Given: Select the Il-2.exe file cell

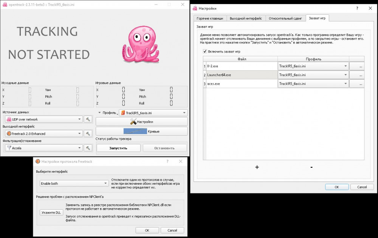Looking at the screenshot, I should click(x=242, y=66).
